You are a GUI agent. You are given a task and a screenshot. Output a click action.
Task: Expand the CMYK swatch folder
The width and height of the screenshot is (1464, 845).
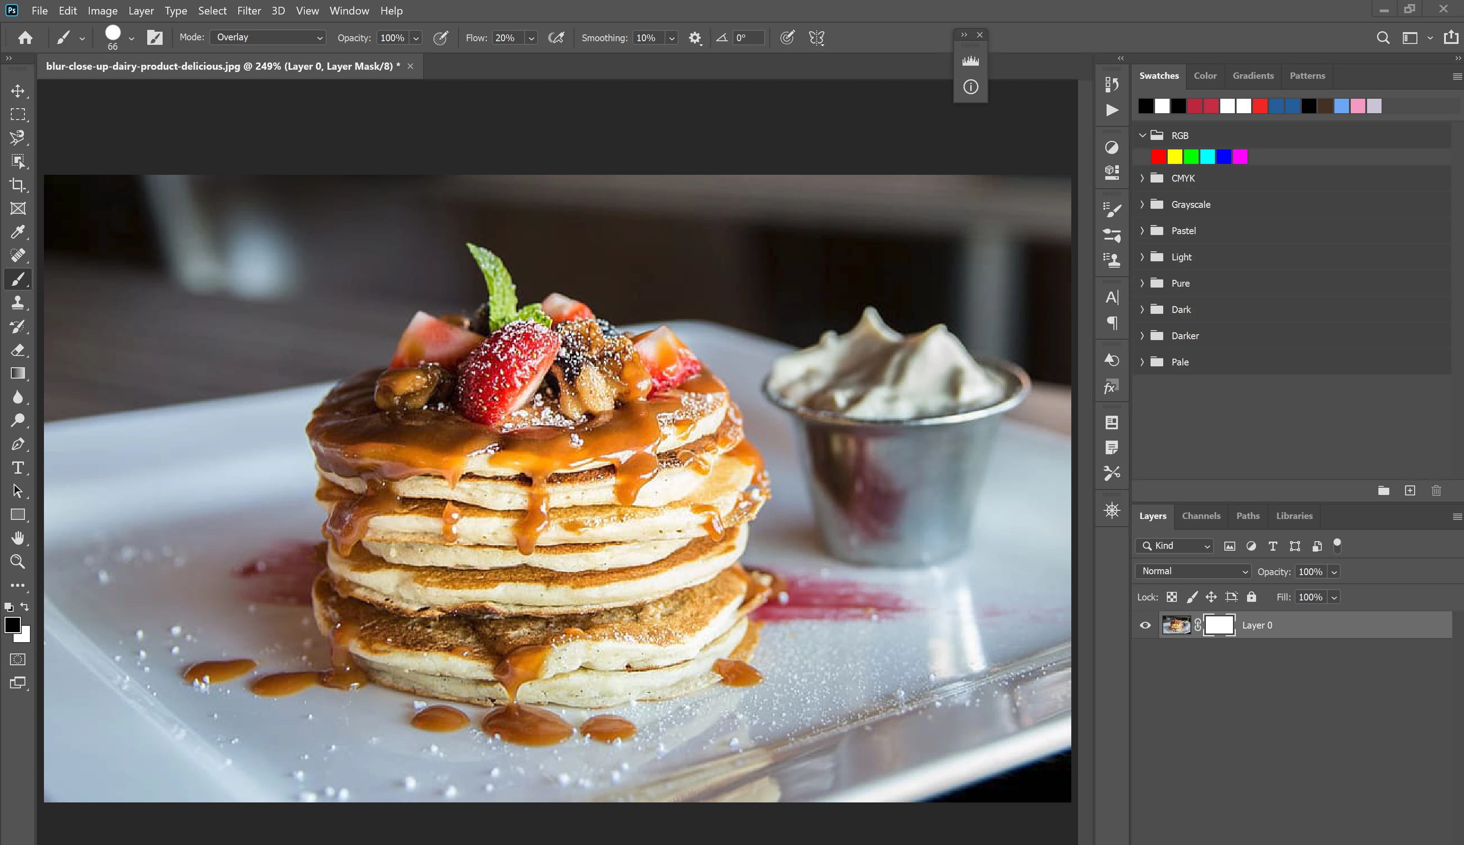tap(1142, 178)
